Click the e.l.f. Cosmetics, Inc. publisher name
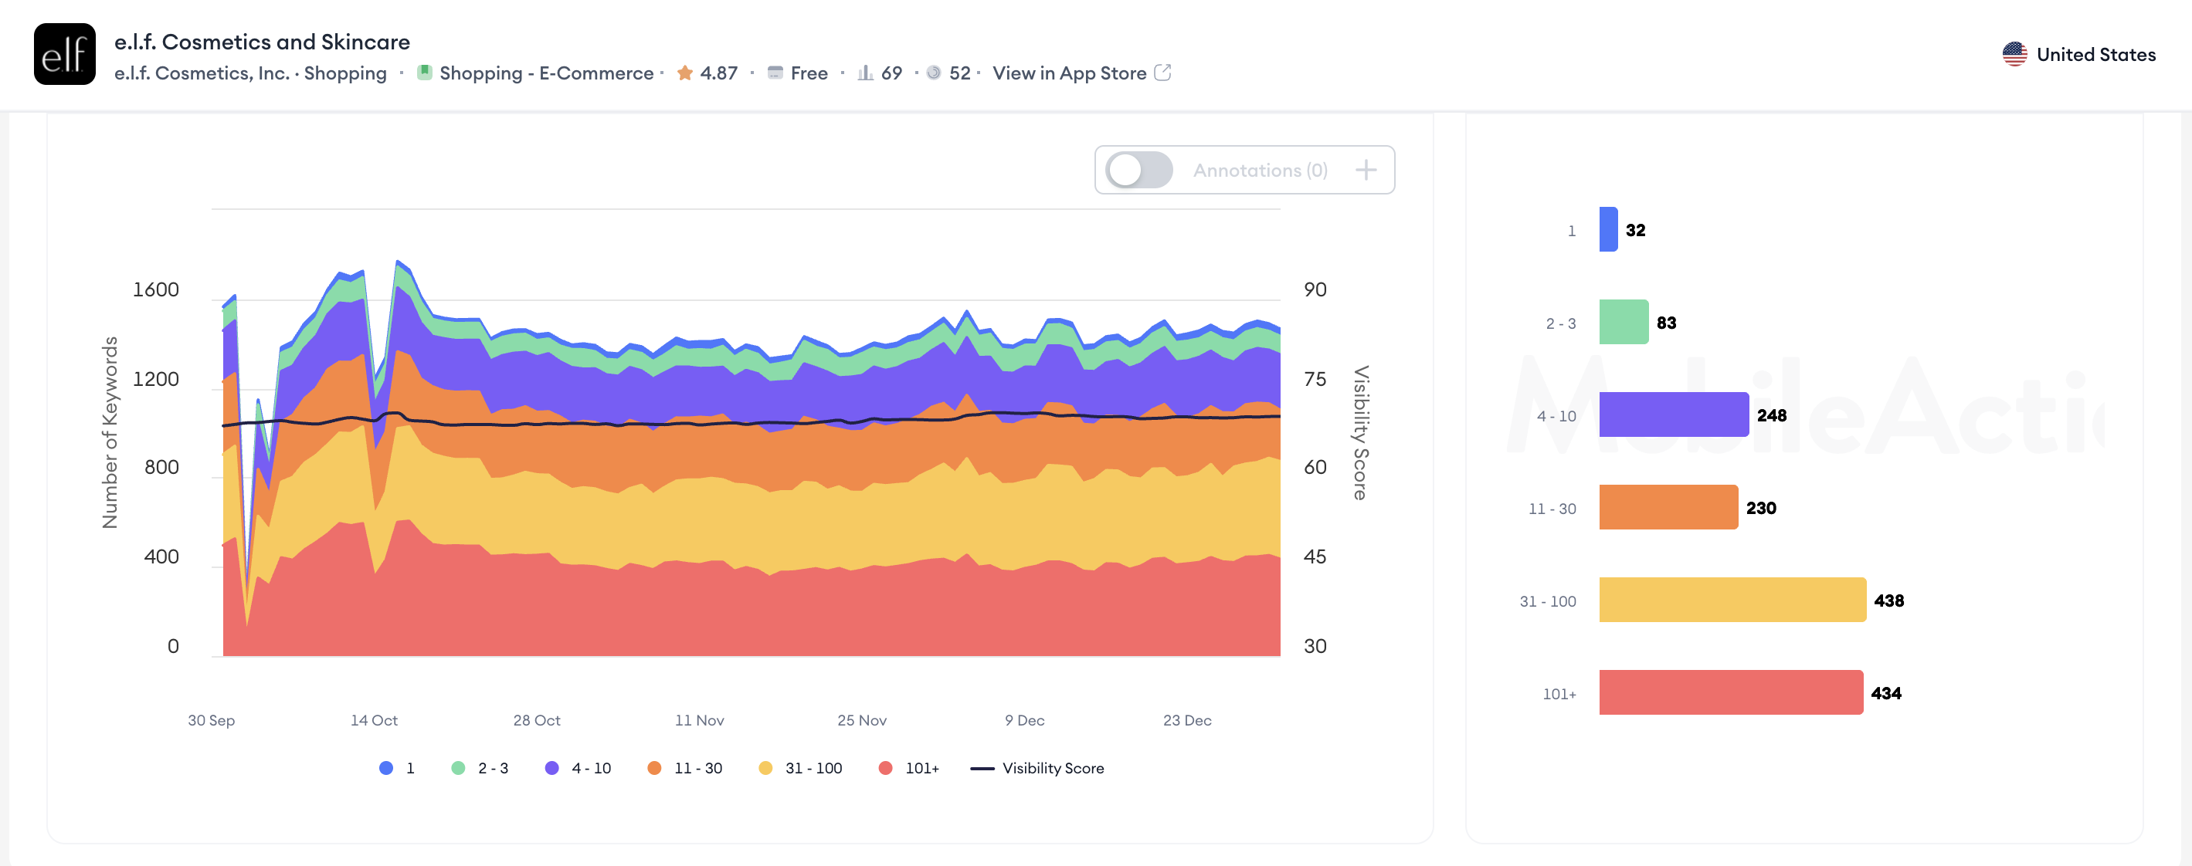 click(x=202, y=73)
